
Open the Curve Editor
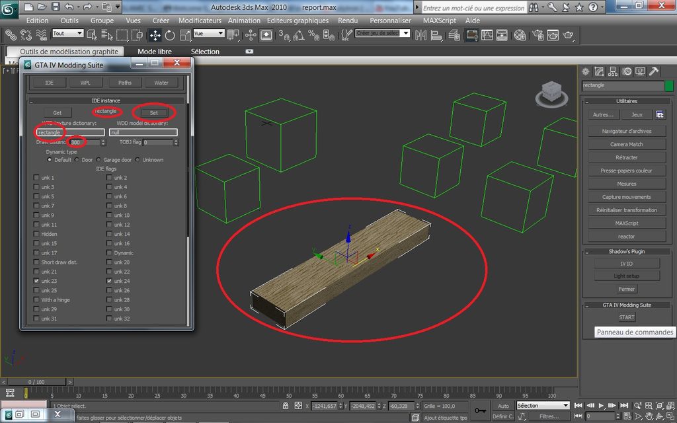pyautogui.click(x=487, y=35)
